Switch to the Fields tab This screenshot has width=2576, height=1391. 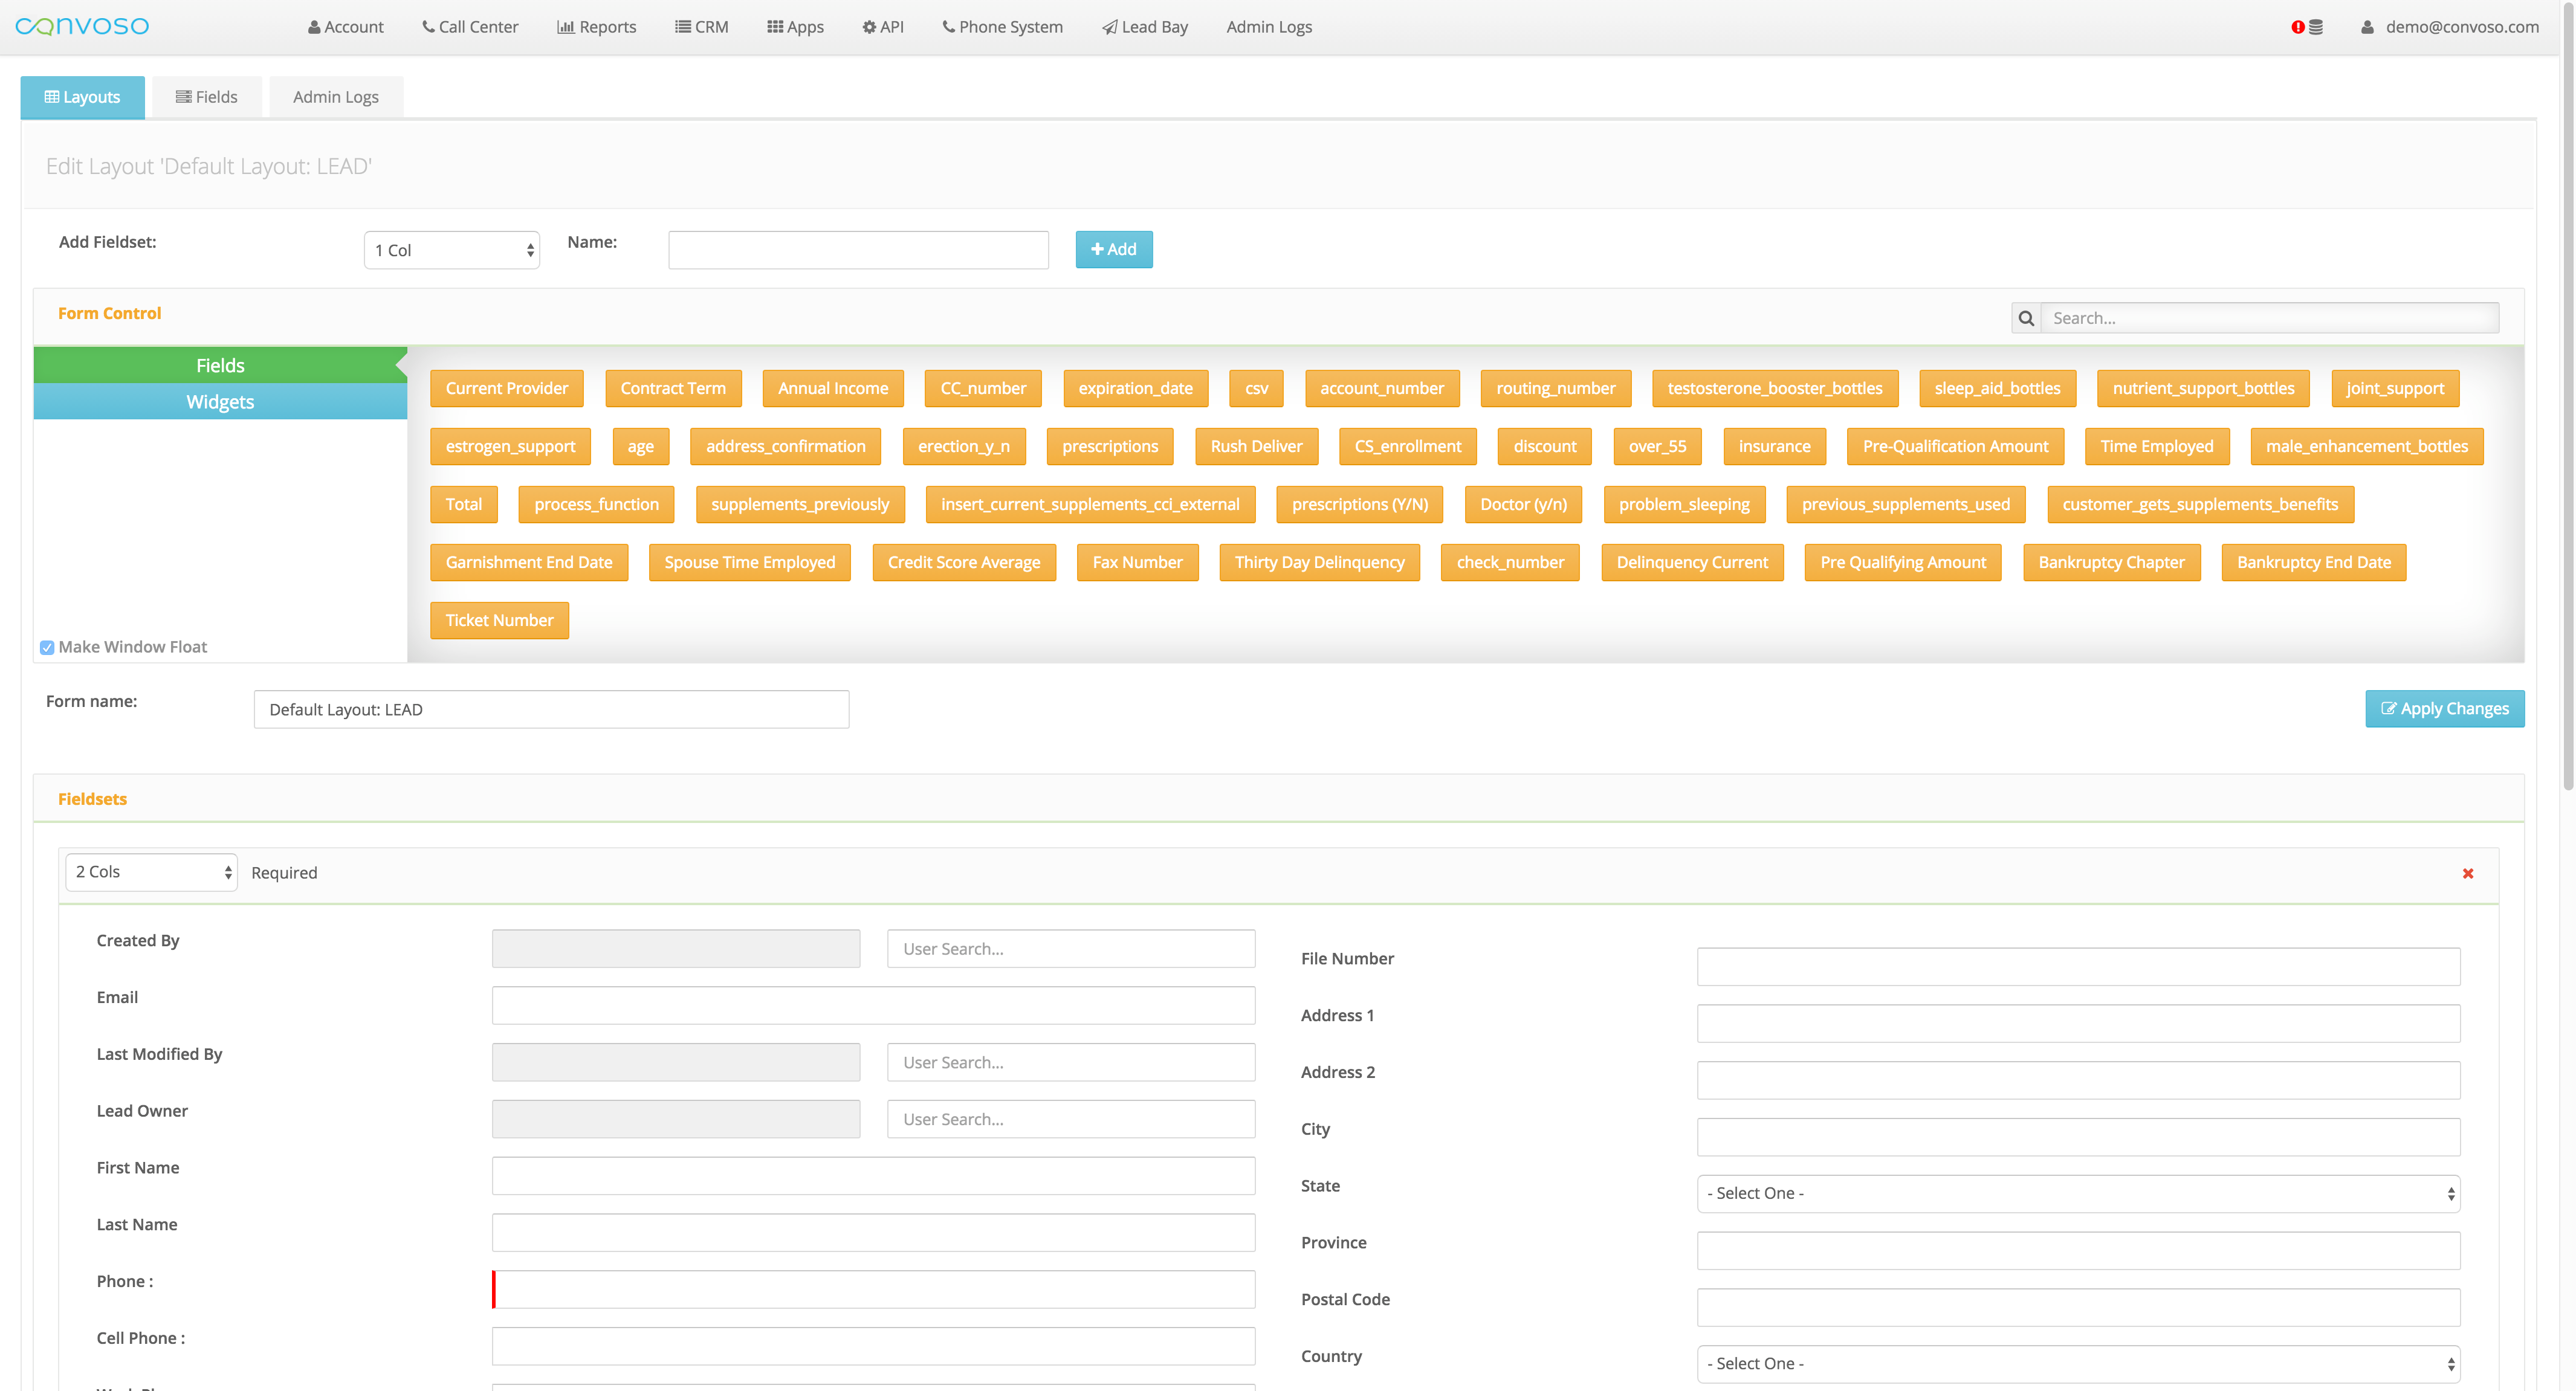pyautogui.click(x=207, y=97)
